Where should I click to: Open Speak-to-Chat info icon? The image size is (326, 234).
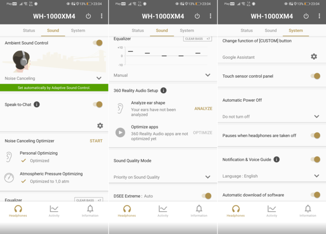(x=36, y=104)
